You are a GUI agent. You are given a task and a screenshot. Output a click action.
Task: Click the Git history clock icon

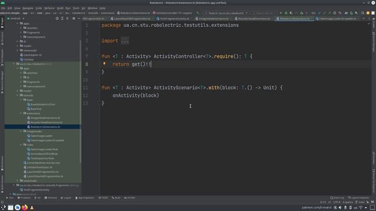334,13
